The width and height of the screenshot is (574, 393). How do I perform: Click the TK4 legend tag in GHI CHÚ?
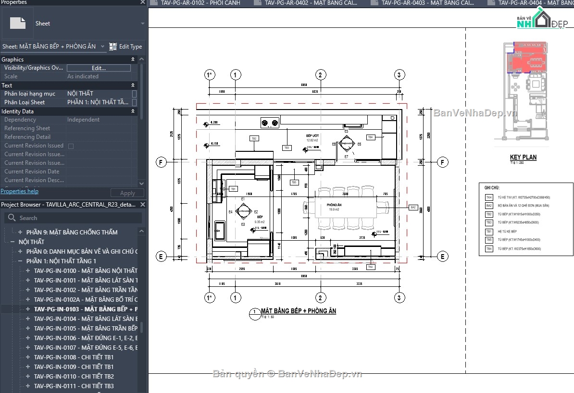pos(489,197)
